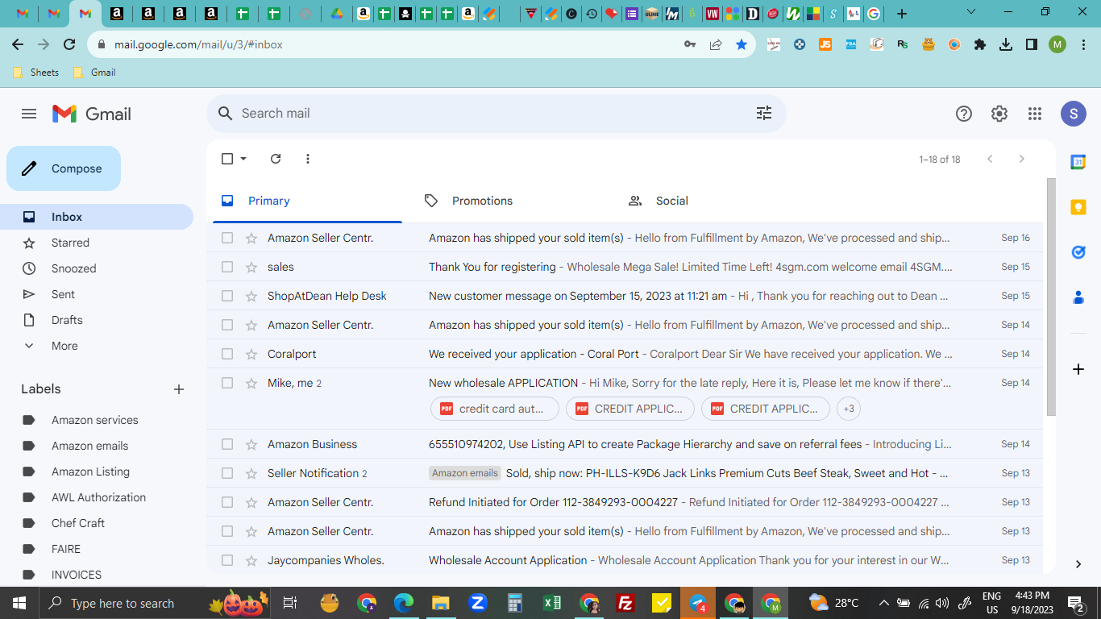Go to the newer emails page arrow
This screenshot has height=619, width=1101.
coord(990,159)
